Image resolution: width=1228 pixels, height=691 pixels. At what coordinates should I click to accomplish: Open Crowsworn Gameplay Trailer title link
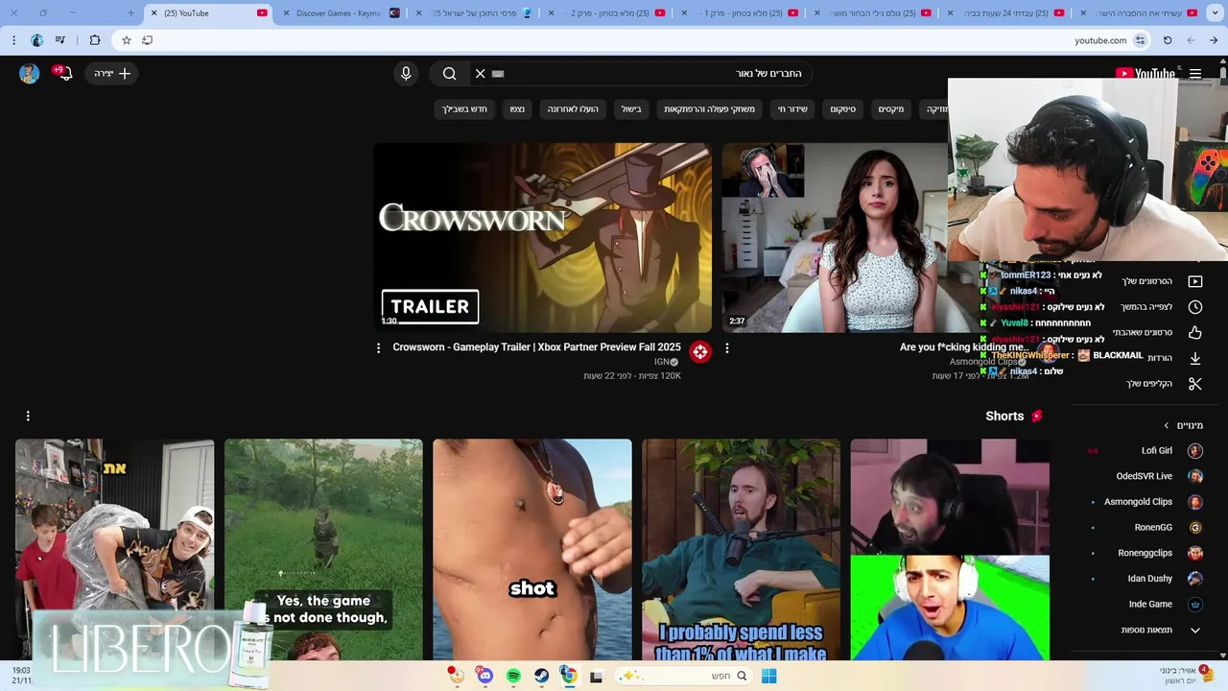(x=536, y=347)
